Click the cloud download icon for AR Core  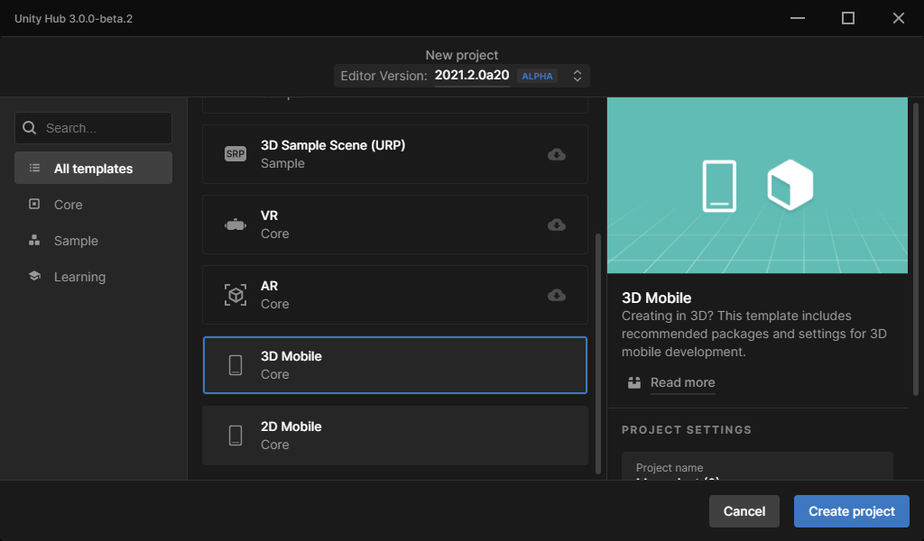(557, 295)
